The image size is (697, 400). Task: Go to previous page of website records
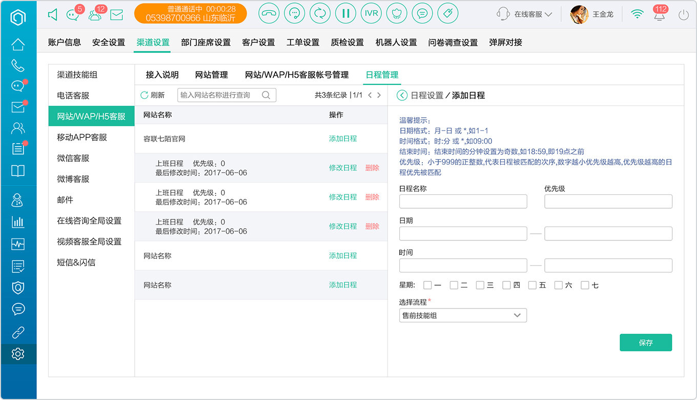coord(370,95)
